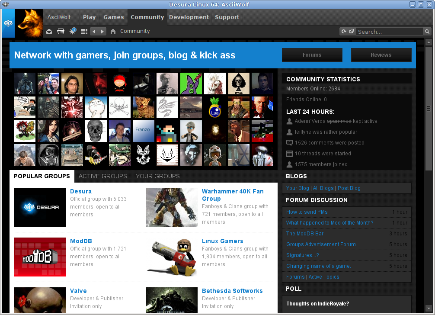This screenshot has width=435, height=315.
Task: Open the shopping cart basket icon
Action: click(61, 31)
